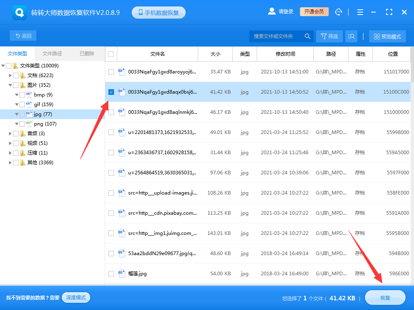The height and width of the screenshot is (310, 414).
Task: Expand the 其他 (3369) folder
Action: pos(10,162)
